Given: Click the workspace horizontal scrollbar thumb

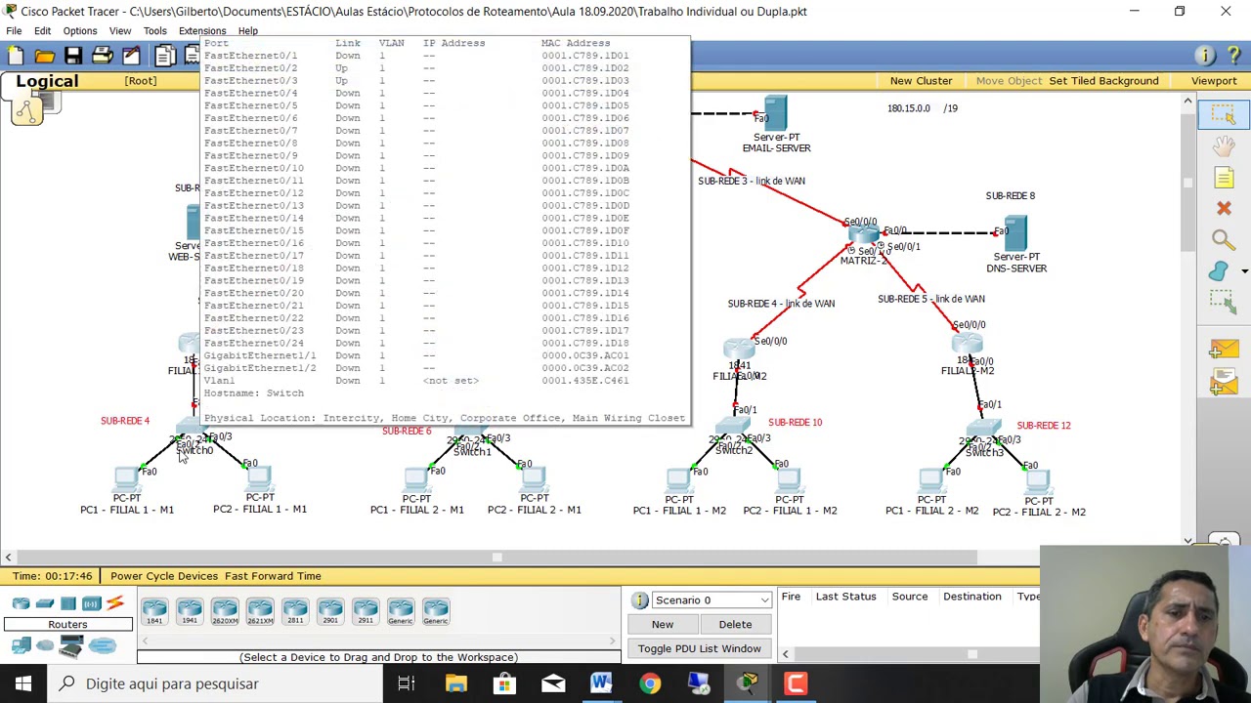Looking at the screenshot, I should tap(496, 558).
